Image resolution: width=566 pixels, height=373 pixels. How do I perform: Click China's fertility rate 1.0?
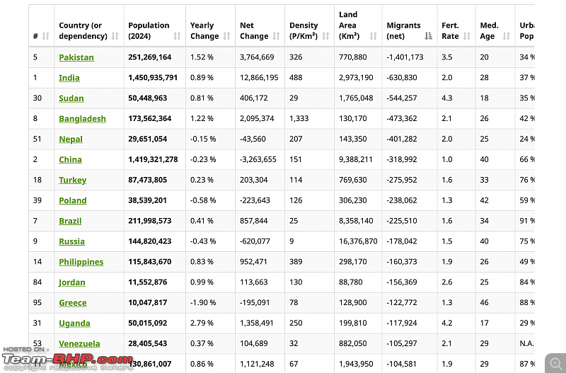coord(447,159)
